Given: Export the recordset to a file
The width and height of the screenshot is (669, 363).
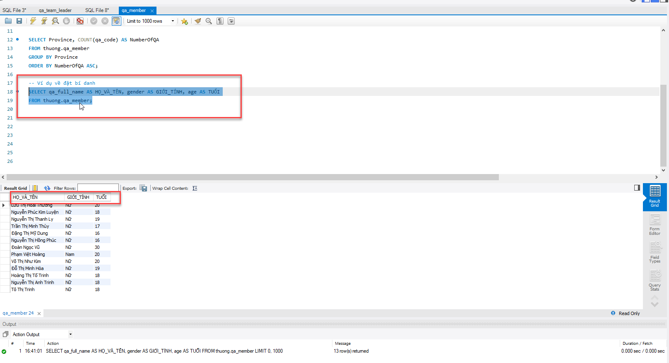Looking at the screenshot, I should pos(143,188).
